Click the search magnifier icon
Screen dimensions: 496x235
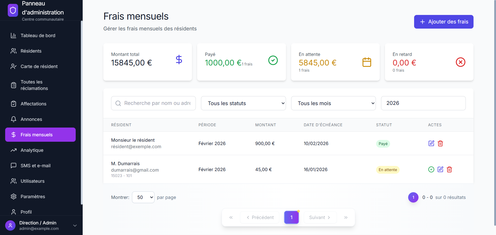[x=118, y=103]
